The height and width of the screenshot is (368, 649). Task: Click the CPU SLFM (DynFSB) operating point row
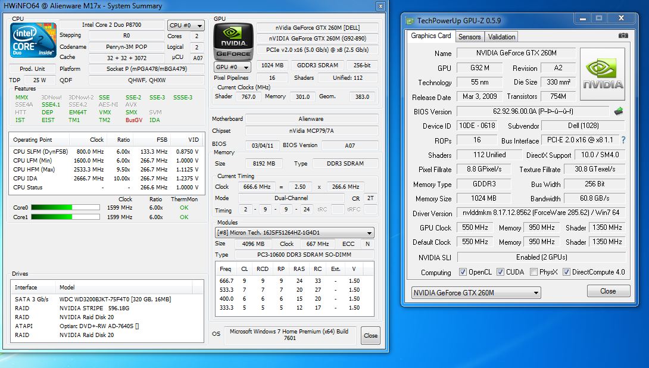click(x=107, y=152)
